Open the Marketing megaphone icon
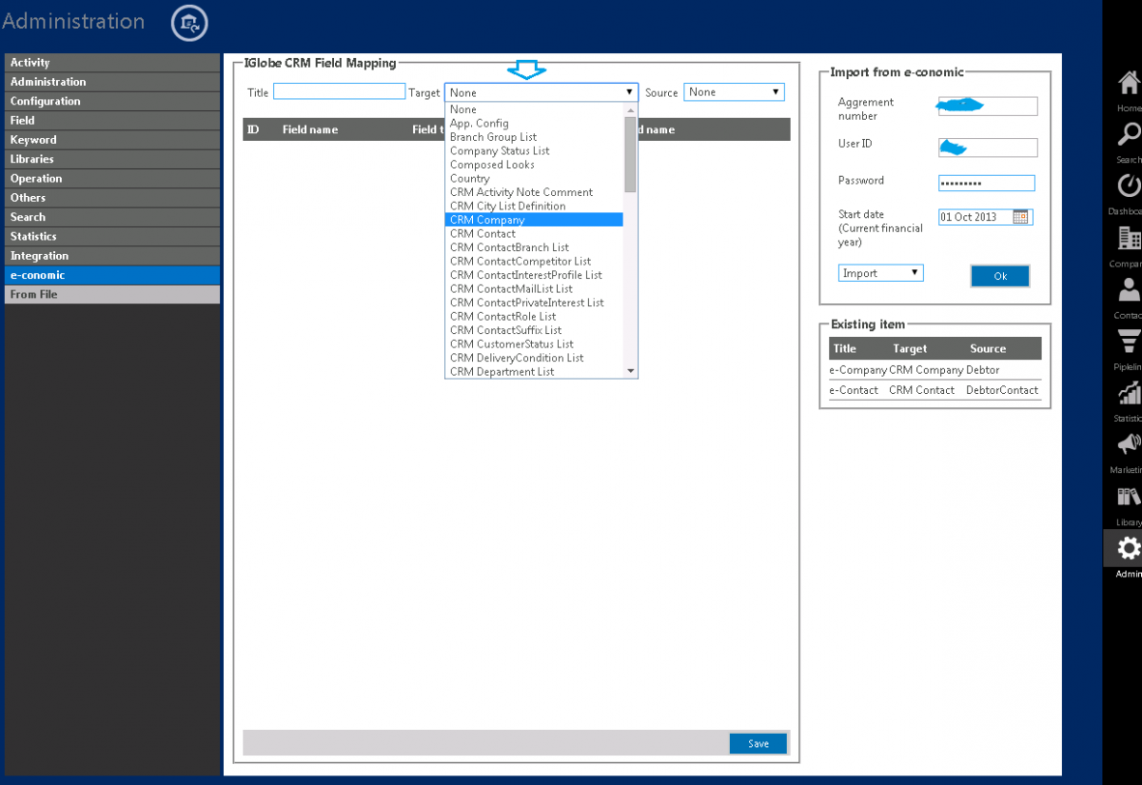The height and width of the screenshot is (785, 1142). (1129, 444)
